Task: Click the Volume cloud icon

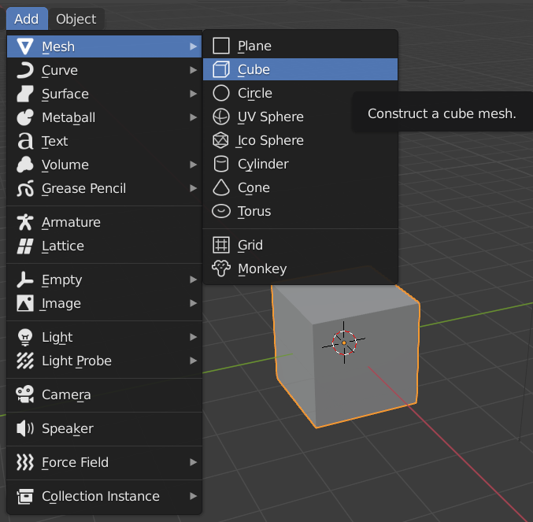Action: click(25, 165)
